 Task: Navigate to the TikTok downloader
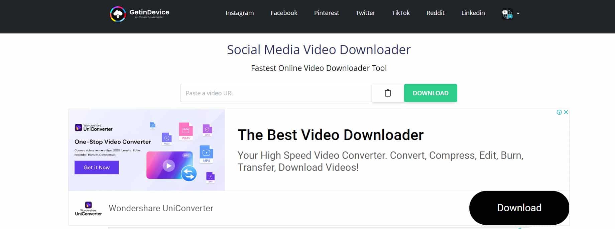click(x=400, y=13)
